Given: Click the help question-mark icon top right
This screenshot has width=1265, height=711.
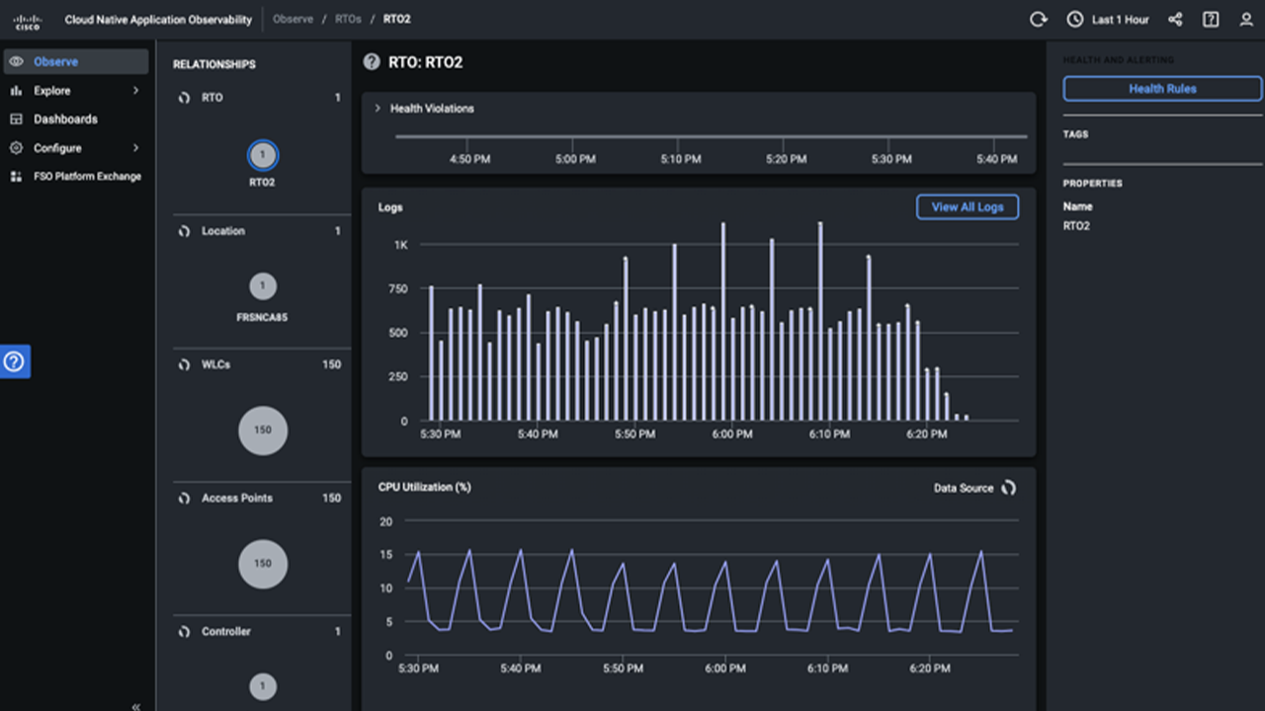Looking at the screenshot, I should pos(1210,19).
